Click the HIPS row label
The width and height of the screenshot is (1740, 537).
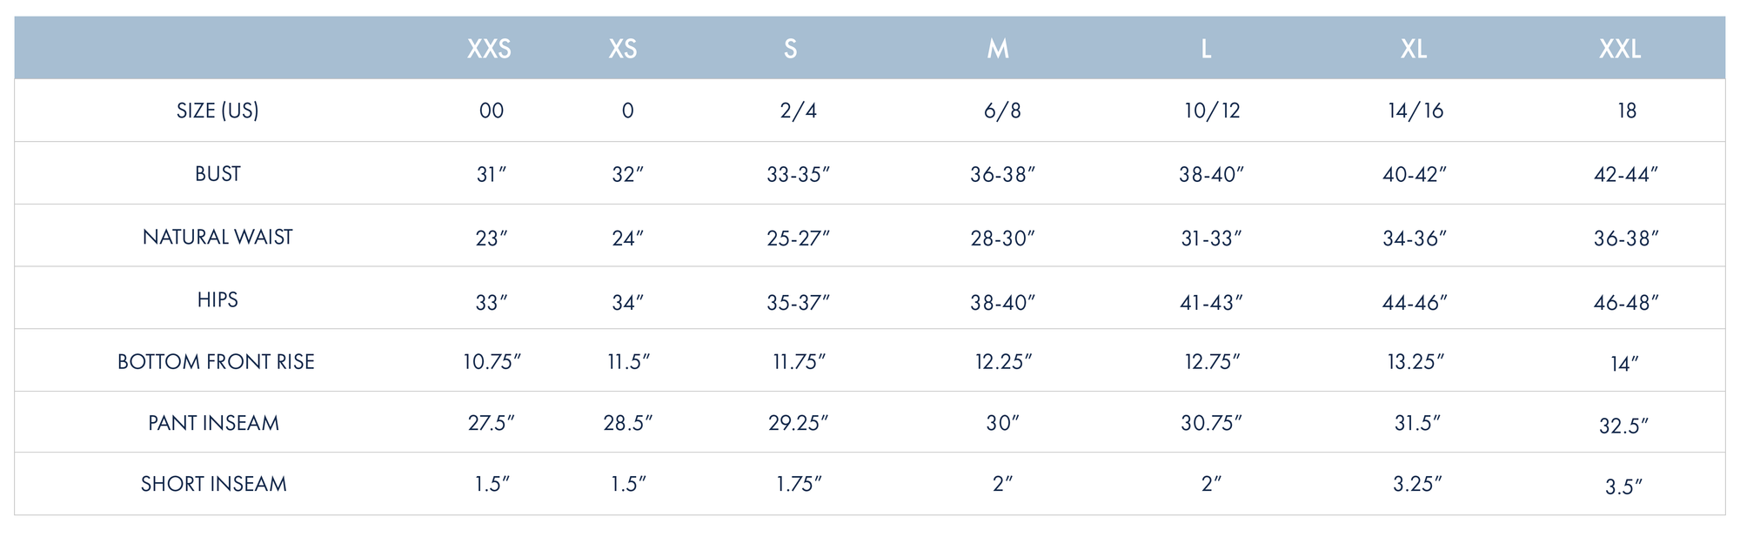pyautogui.click(x=217, y=299)
